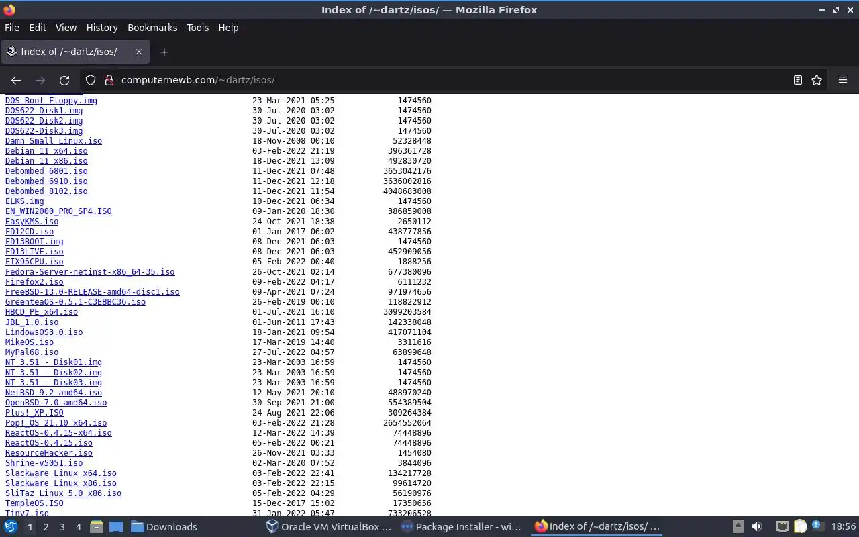Open the Help menu
This screenshot has width=859, height=537.
point(228,28)
